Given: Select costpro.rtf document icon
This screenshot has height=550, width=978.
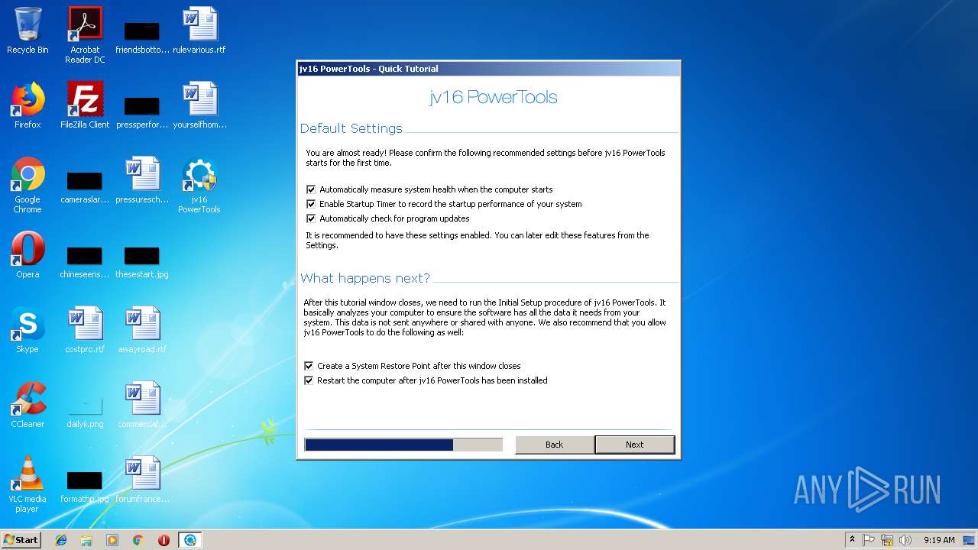Looking at the screenshot, I should (x=85, y=330).
